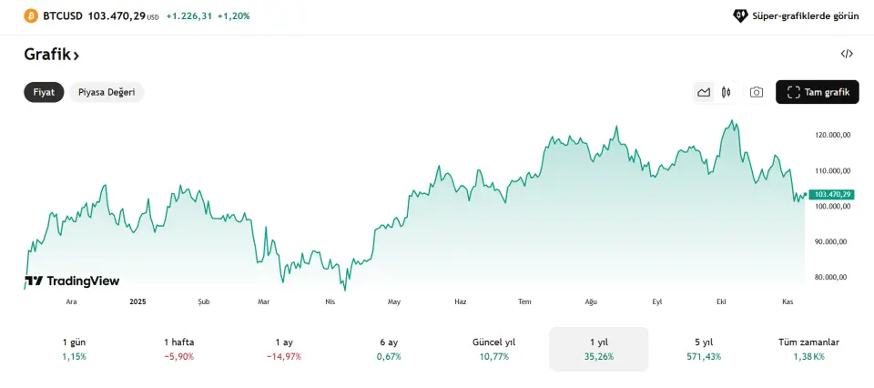Viewport: 874px width, 388px height.
Task: Select Güncel yıl range
Action: click(493, 349)
